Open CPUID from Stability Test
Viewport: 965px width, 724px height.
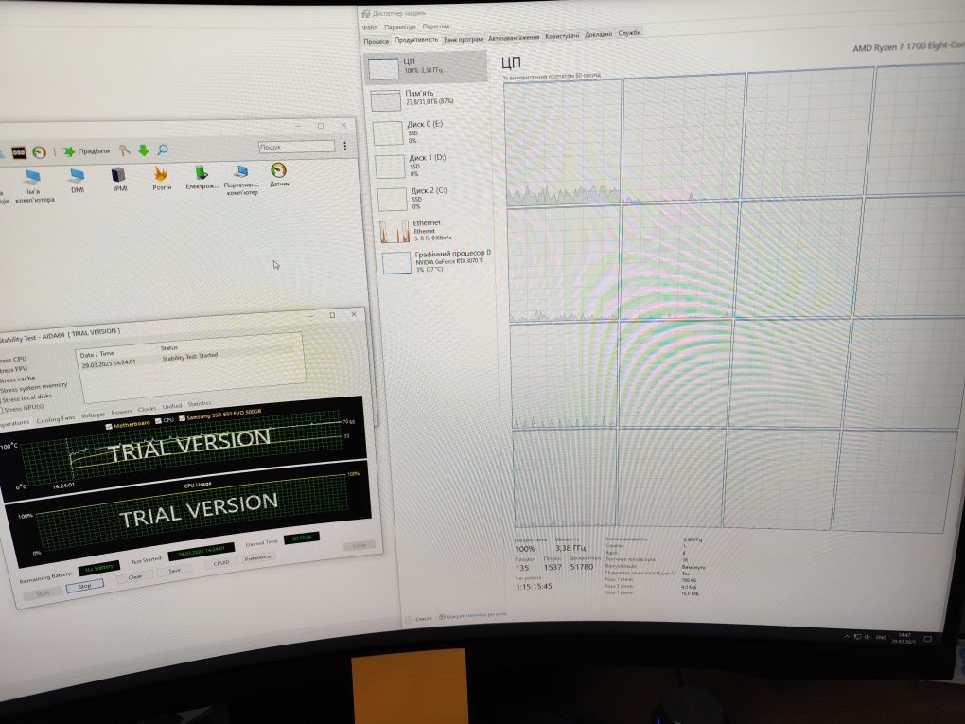click(x=221, y=563)
